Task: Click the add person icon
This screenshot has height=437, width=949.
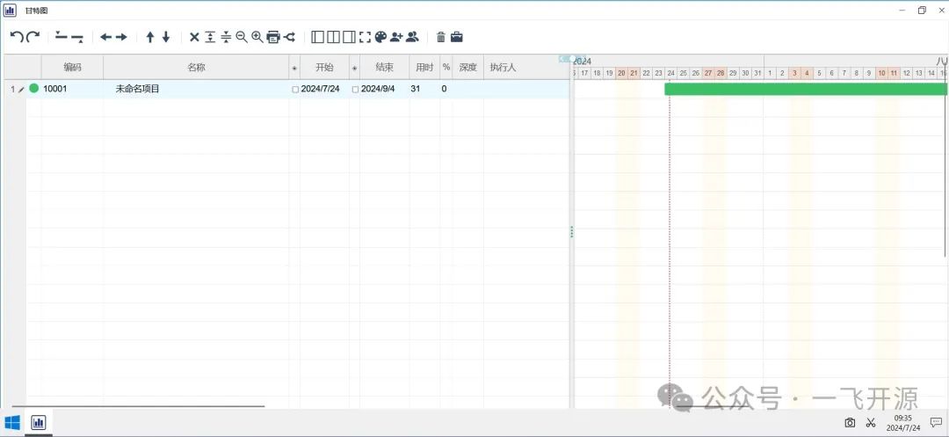Action: pos(396,37)
